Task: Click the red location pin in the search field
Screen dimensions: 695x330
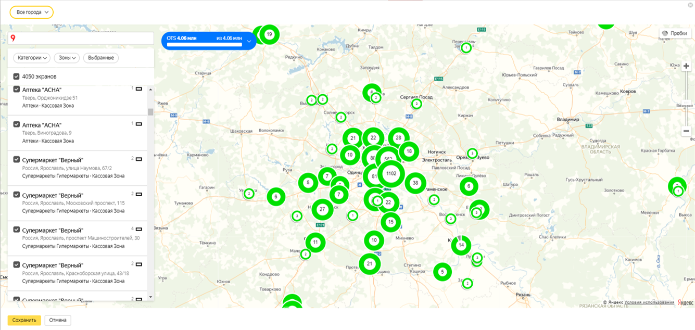Action: pos(14,38)
